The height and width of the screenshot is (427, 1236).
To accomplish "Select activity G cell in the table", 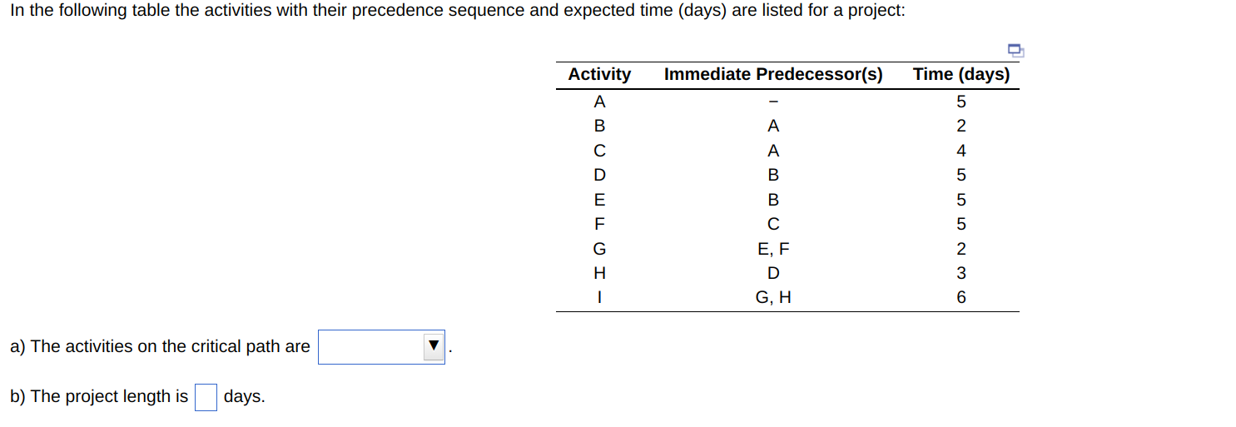I will tap(599, 248).
